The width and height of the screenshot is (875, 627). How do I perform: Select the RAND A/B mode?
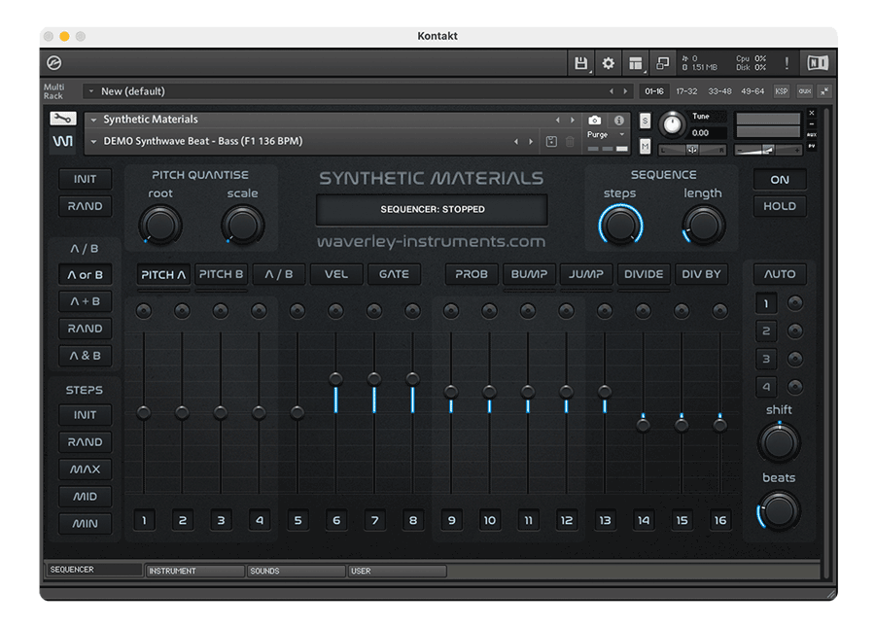(x=85, y=329)
